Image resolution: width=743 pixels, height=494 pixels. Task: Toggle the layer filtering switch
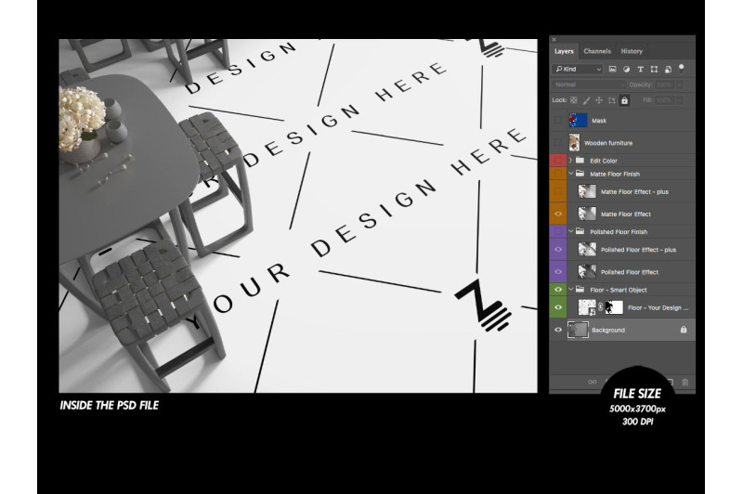682,69
